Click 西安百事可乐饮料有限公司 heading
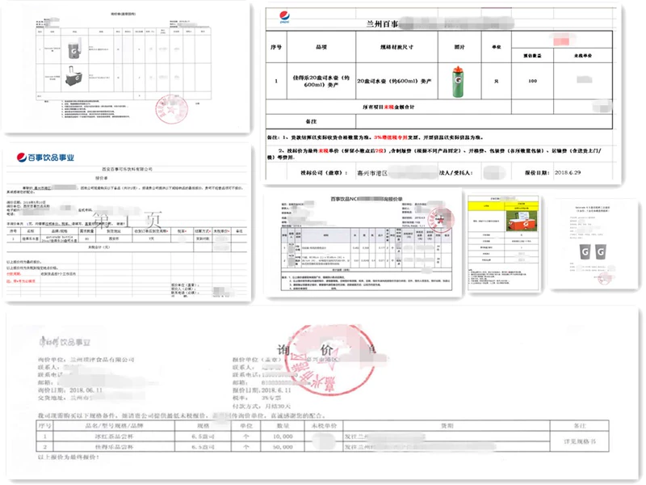The width and height of the screenshot is (646, 485). pos(128,169)
